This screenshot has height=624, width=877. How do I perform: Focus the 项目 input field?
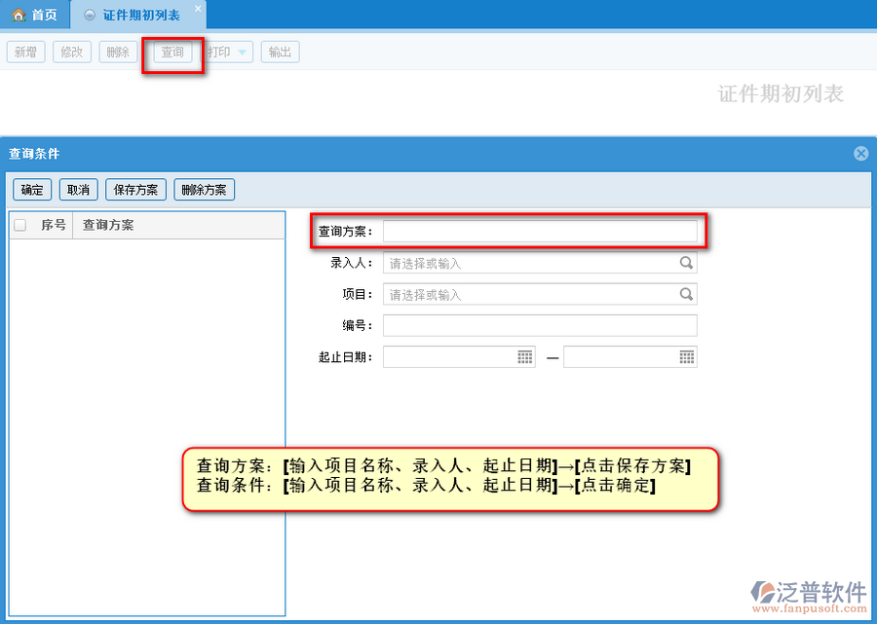pyautogui.click(x=540, y=294)
